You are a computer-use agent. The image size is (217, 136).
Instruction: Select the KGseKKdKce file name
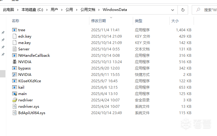click(29, 81)
